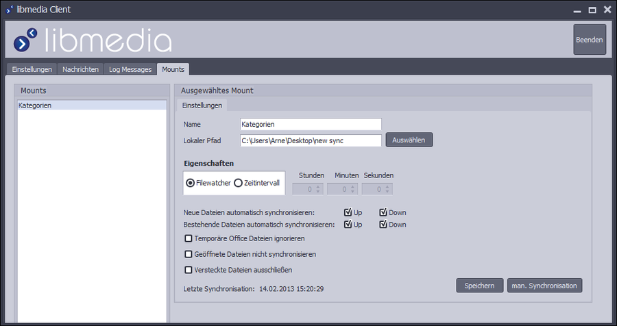The width and height of the screenshot is (617, 326).
Task: Click the Auswählen button
Action: coord(409,140)
